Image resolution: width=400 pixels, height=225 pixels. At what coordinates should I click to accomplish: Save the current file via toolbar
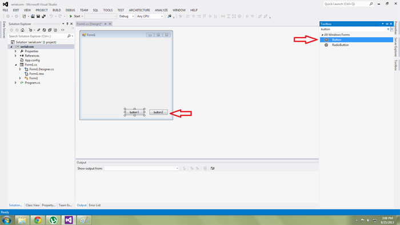[38, 16]
